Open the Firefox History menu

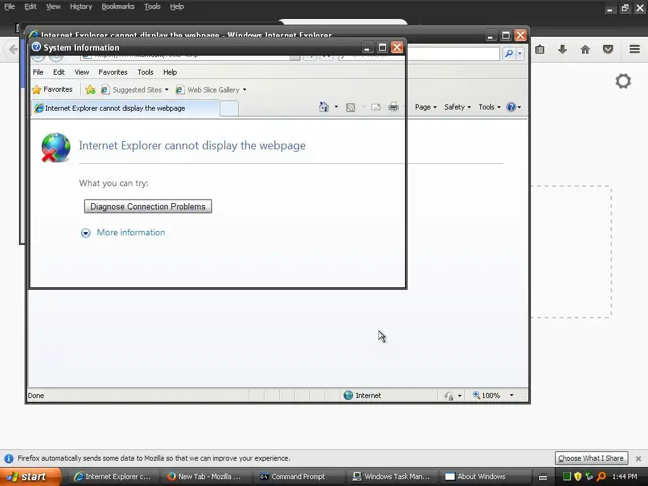[80, 6]
